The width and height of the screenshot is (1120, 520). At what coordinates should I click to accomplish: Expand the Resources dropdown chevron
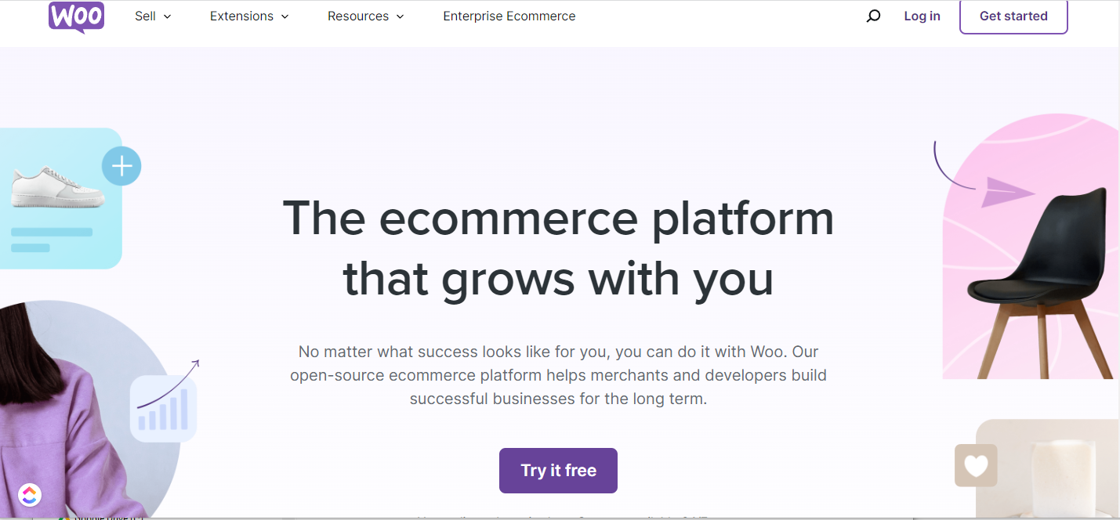pyautogui.click(x=401, y=16)
